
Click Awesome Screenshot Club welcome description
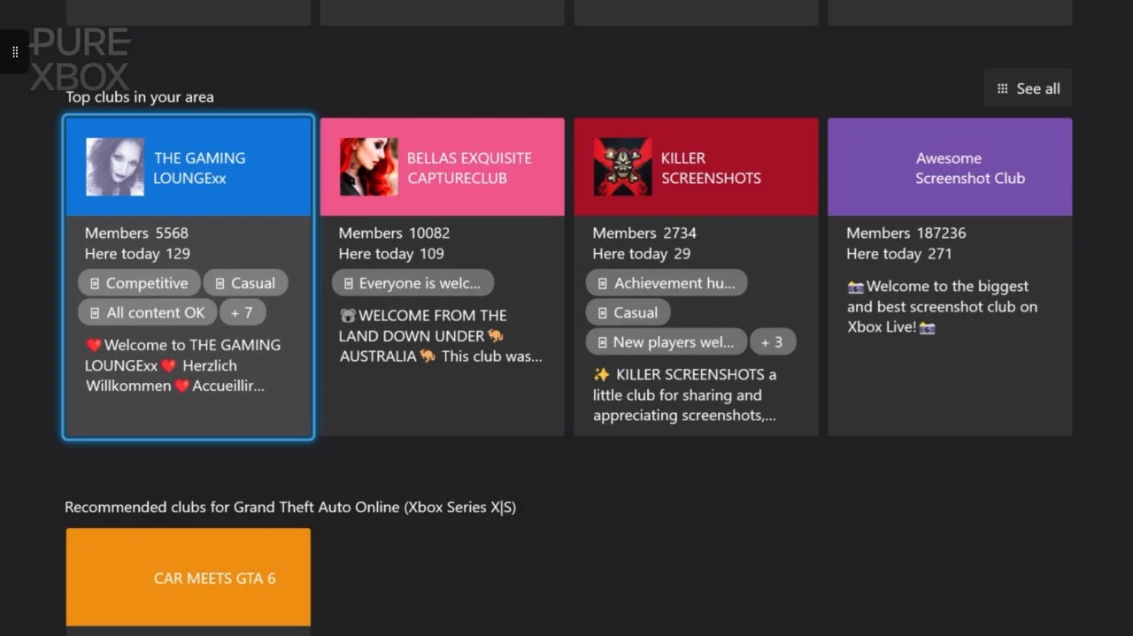[x=941, y=306]
